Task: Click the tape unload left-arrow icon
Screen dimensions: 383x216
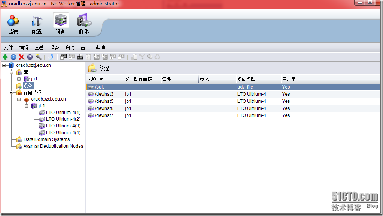Action: coord(105,57)
